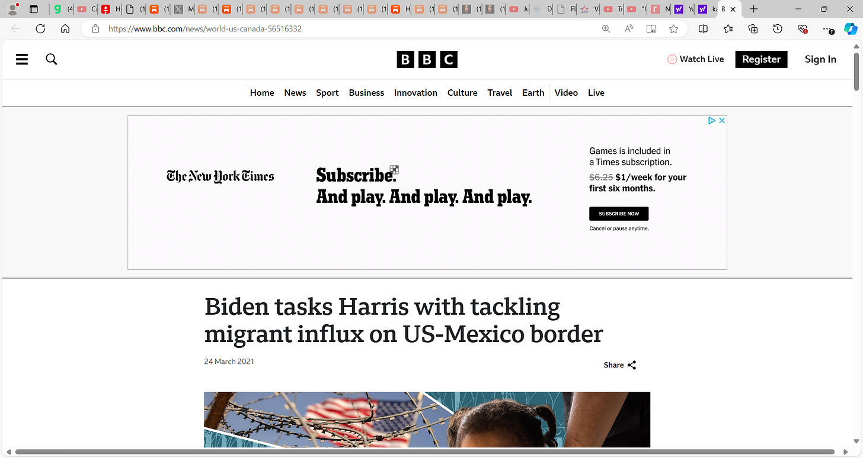Click Subscribe Now in the NYT ad

(x=619, y=214)
